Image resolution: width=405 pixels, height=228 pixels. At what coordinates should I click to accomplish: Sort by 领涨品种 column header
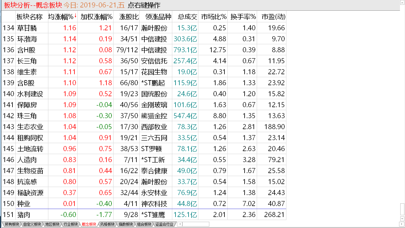click(156, 17)
